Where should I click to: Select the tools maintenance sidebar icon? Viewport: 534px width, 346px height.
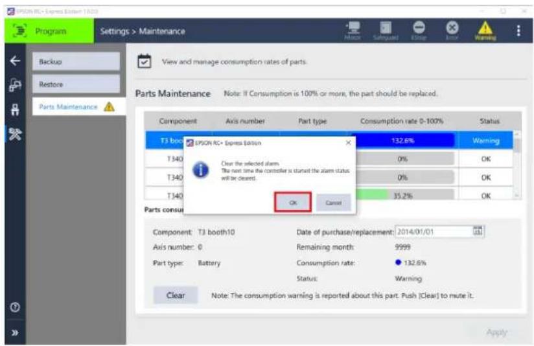[x=15, y=134]
